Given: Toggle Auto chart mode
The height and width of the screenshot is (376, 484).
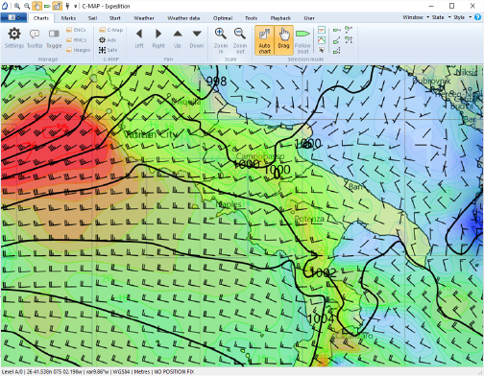Looking at the screenshot, I should (x=264, y=40).
